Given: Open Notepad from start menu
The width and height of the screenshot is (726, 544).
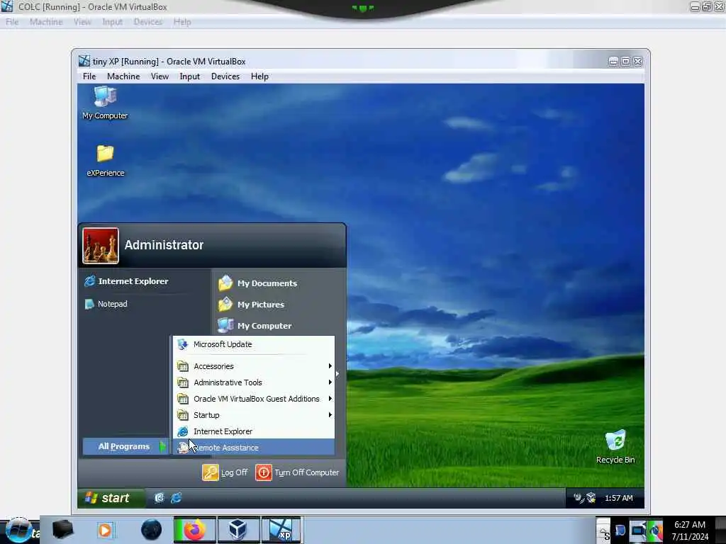Looking at the screenshot, I should click(x=106, y=304).
